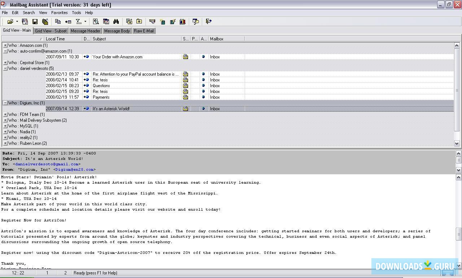Expand the Who : Amazon.com group
The image size is (462, 278).
point(5,45)
